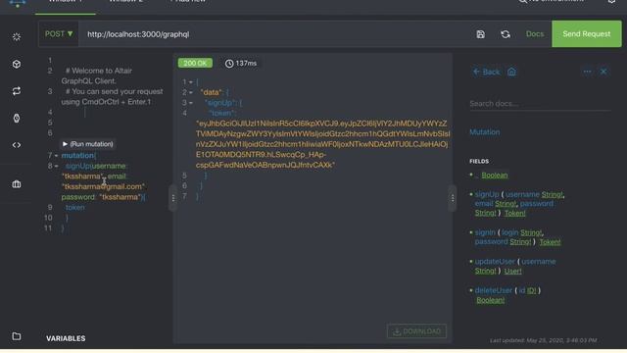Open the updateUser username String! type

coord(486,271)
